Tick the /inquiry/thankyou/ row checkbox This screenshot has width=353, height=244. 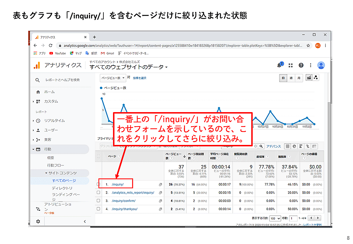98,209
